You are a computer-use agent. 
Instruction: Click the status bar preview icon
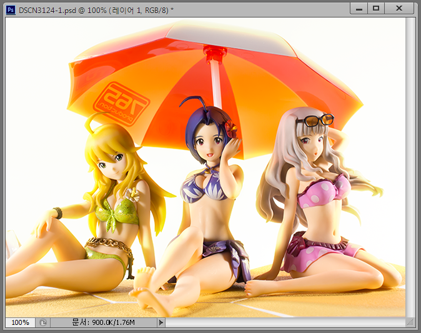coord(43,322)
